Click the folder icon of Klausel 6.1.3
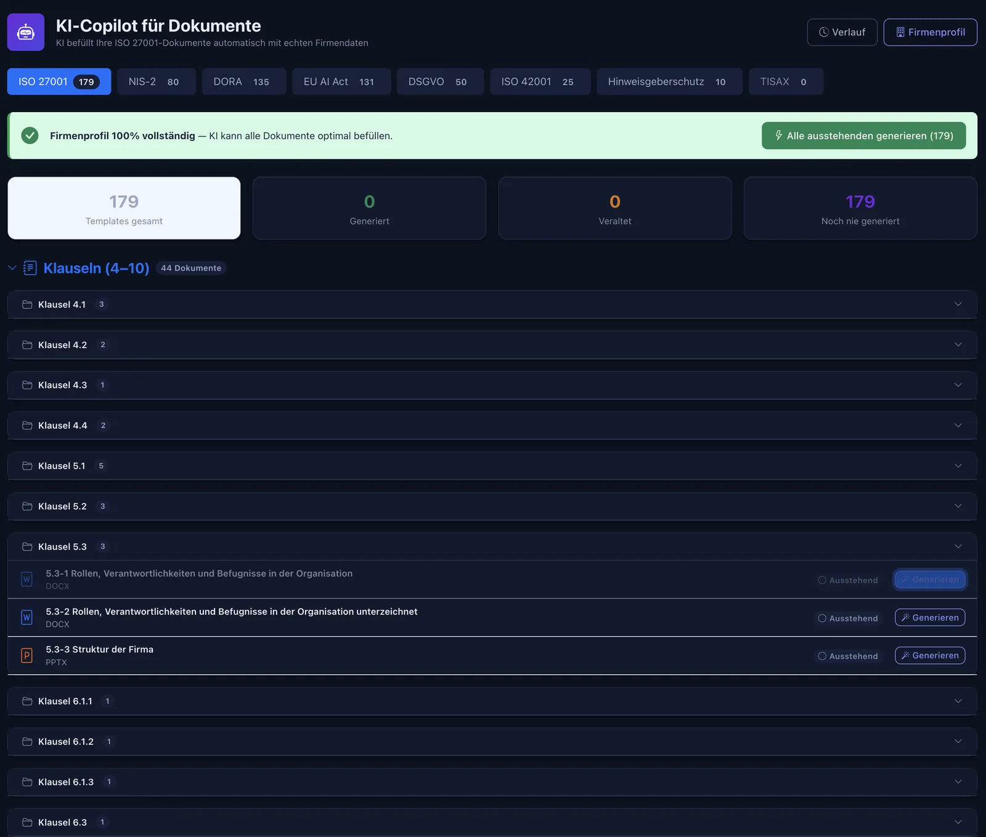 (27, 782)
